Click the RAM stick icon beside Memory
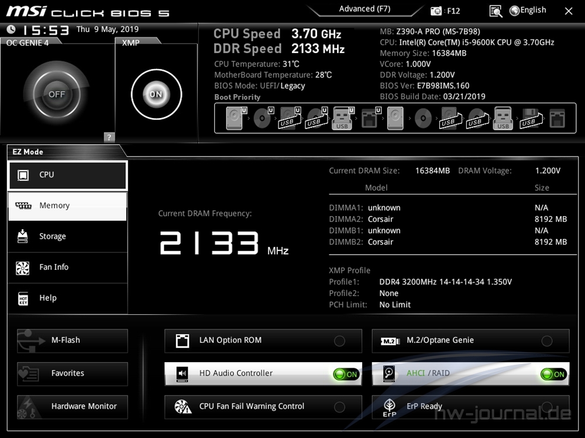 [23, 206]
